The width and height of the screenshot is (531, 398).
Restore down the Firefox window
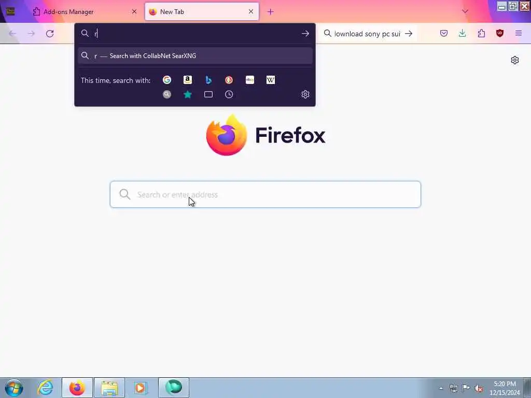pyautogui.click(x=513, y=6)
